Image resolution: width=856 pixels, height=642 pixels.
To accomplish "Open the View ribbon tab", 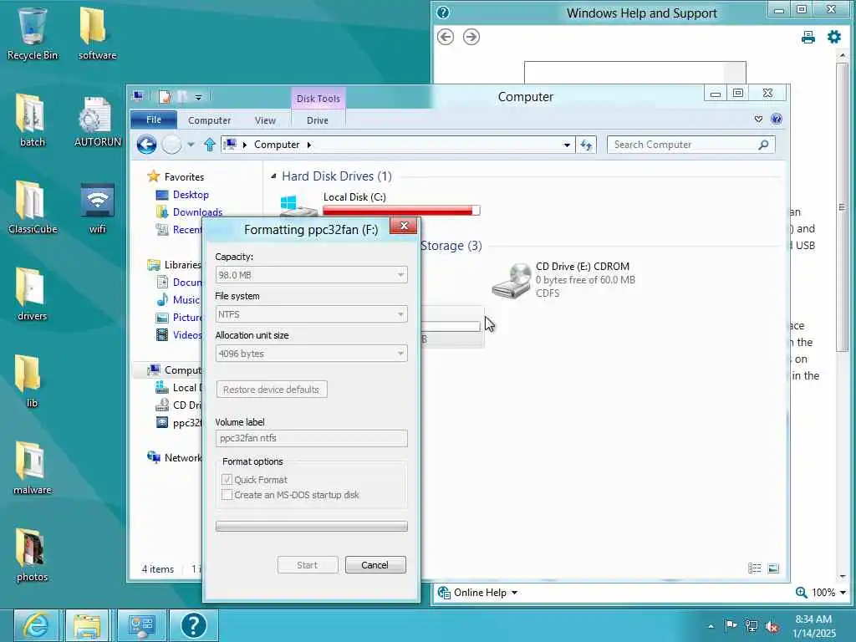I will coord(265,120).
